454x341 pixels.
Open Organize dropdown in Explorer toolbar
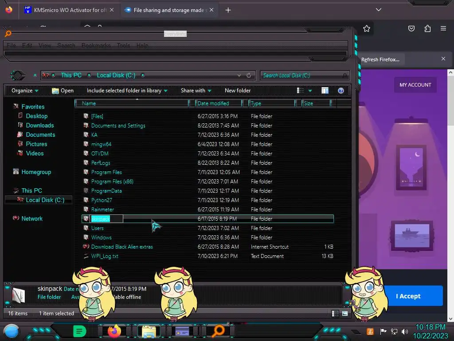tap(25, 91)
